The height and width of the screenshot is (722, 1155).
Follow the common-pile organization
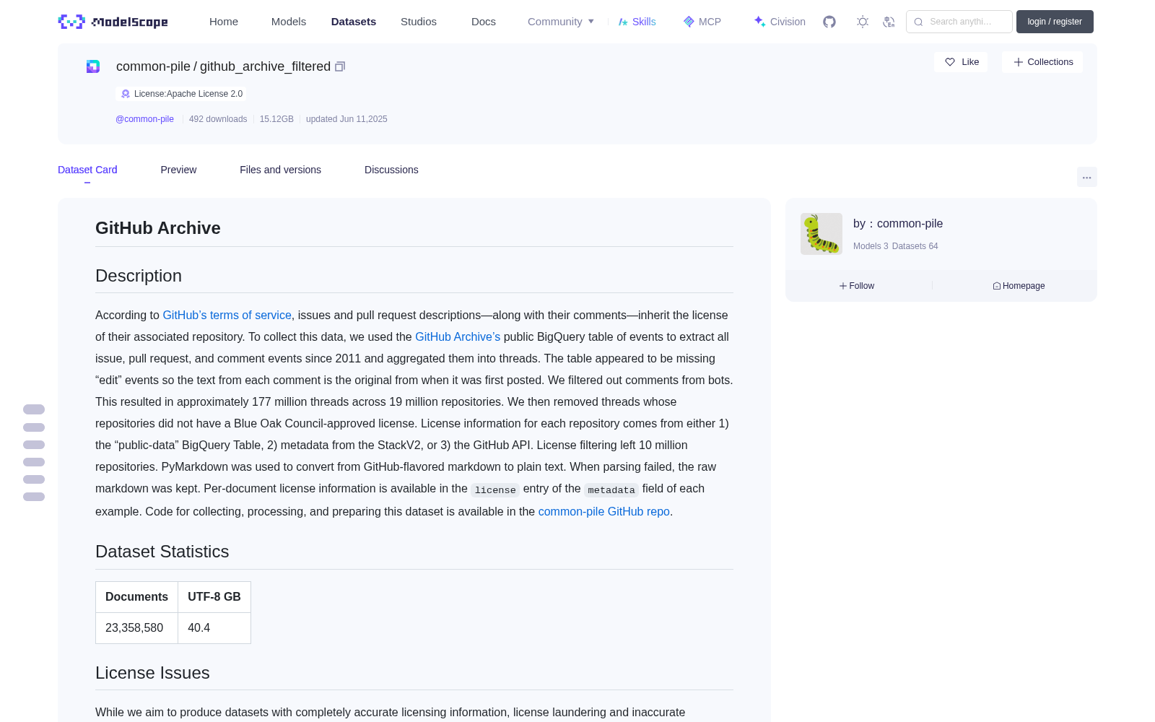point(857,286)
